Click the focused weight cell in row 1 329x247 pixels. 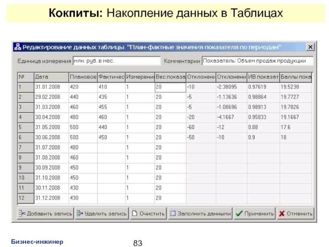click(x=170, y=87)
